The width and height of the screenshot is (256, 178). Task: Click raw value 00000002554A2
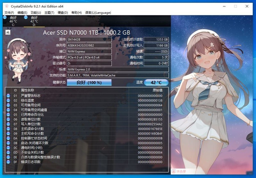150,124
